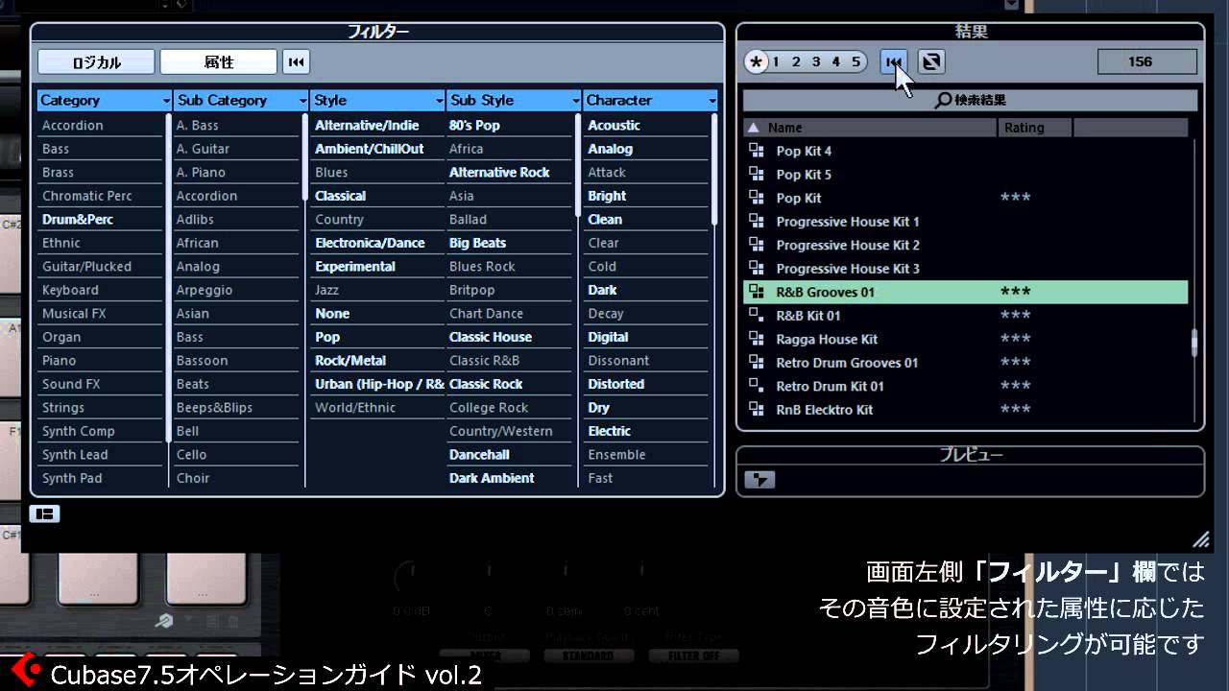This screenshot has height=691, width=1229.
Task: Click the shuffle results icon
Action: [931, 62]
